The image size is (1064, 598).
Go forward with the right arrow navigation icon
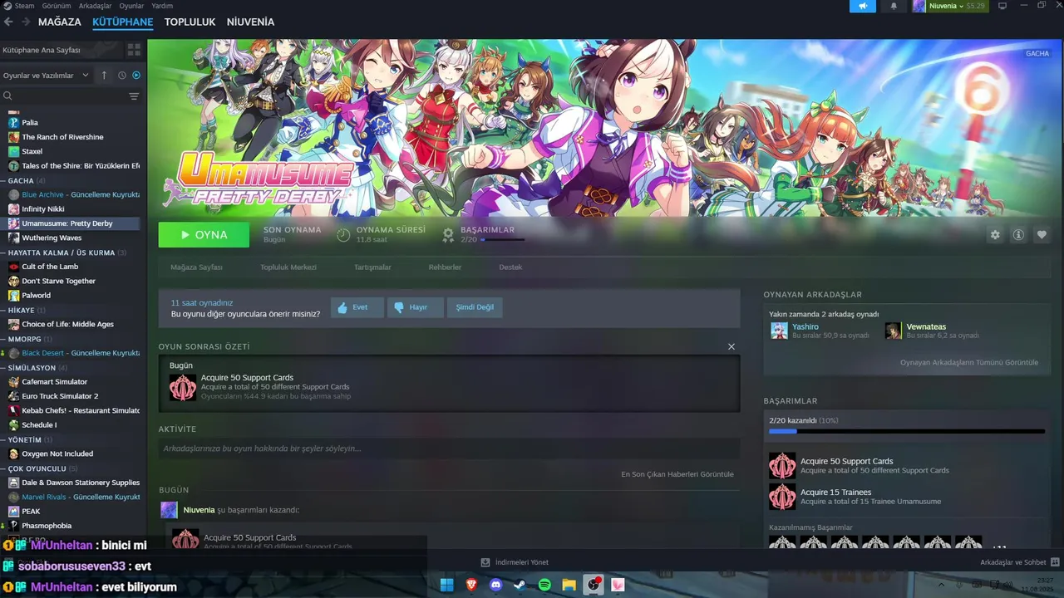pyautogui.click(x=26, y=22)
